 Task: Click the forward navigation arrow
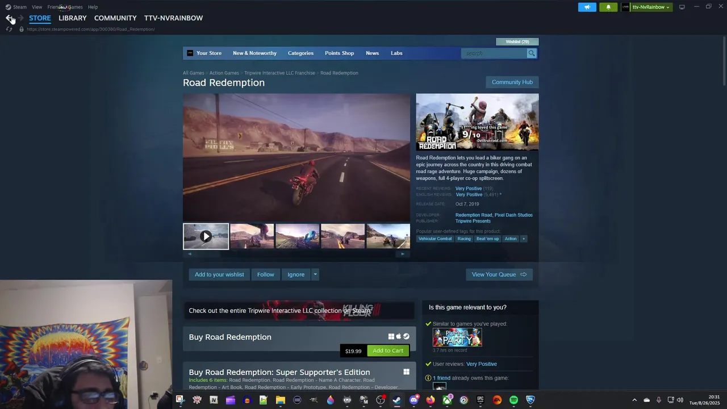21,18
